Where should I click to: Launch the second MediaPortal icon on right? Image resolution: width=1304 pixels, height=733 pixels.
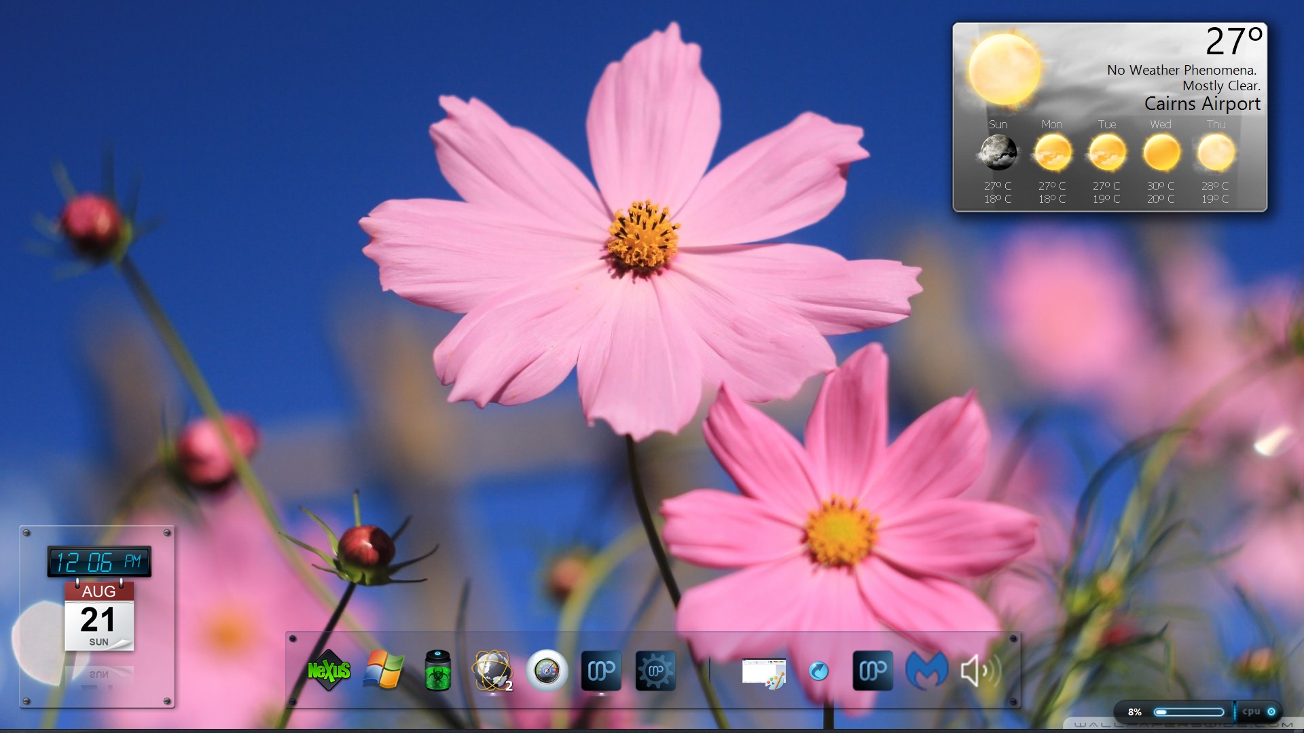click(x=873, y=671)
